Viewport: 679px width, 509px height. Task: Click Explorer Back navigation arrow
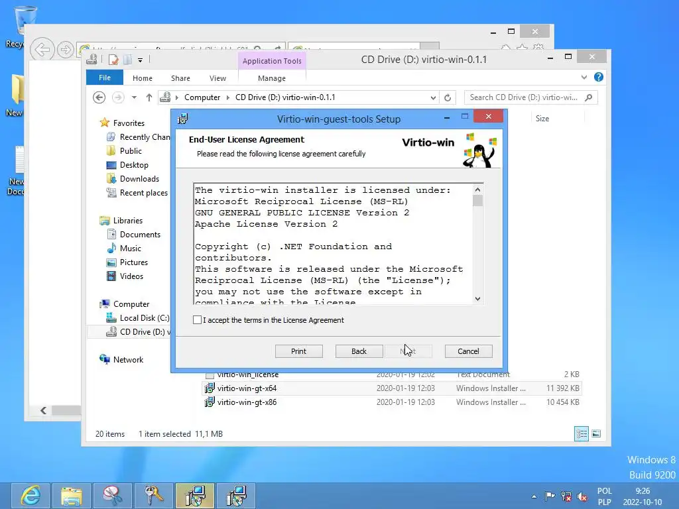pos(99,97)
